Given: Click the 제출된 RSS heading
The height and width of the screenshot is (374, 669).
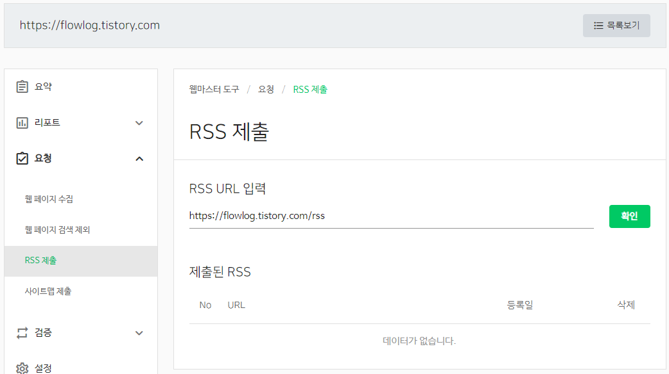Looking at the screenshot, I should [x=220, y=272].
